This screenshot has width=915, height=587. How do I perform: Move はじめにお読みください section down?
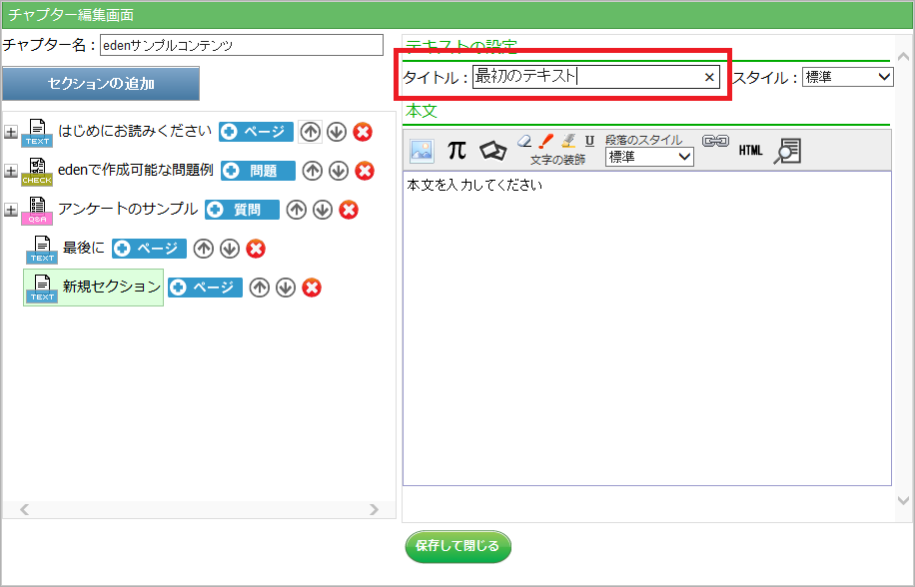tap(336, 132)
